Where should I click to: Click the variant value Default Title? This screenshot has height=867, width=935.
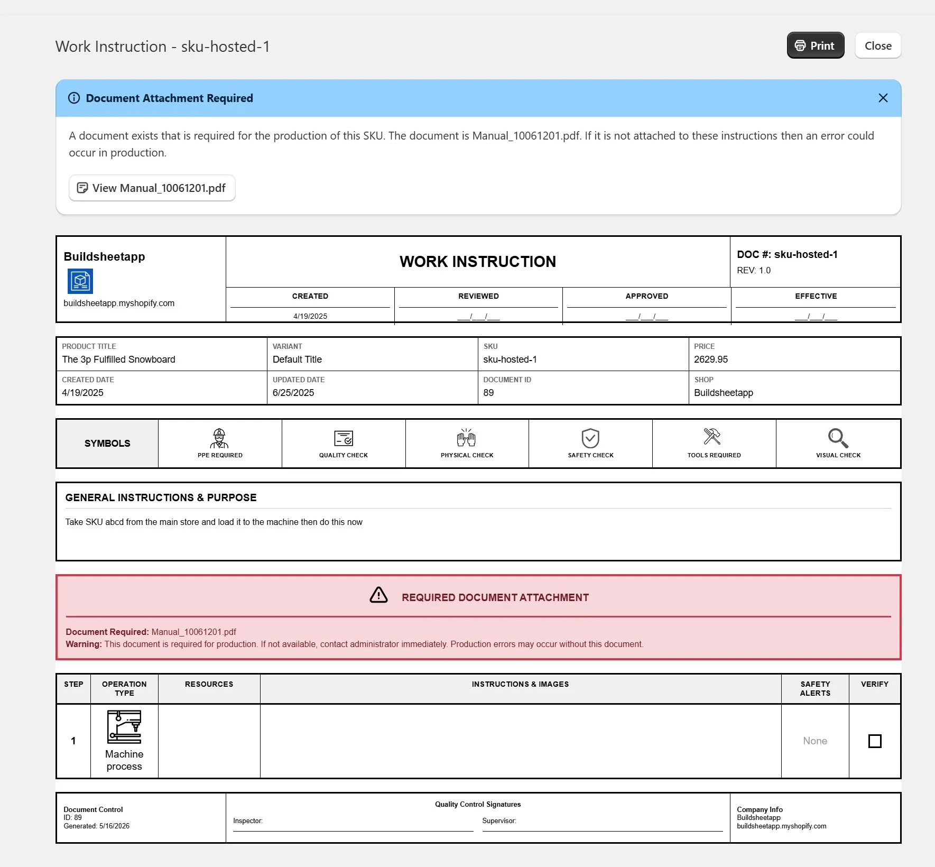[x=297, y=359]
